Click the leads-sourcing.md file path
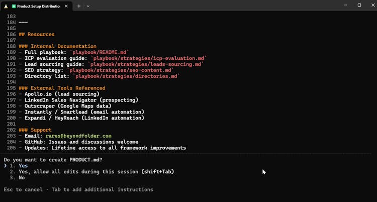 coord(146,64)
